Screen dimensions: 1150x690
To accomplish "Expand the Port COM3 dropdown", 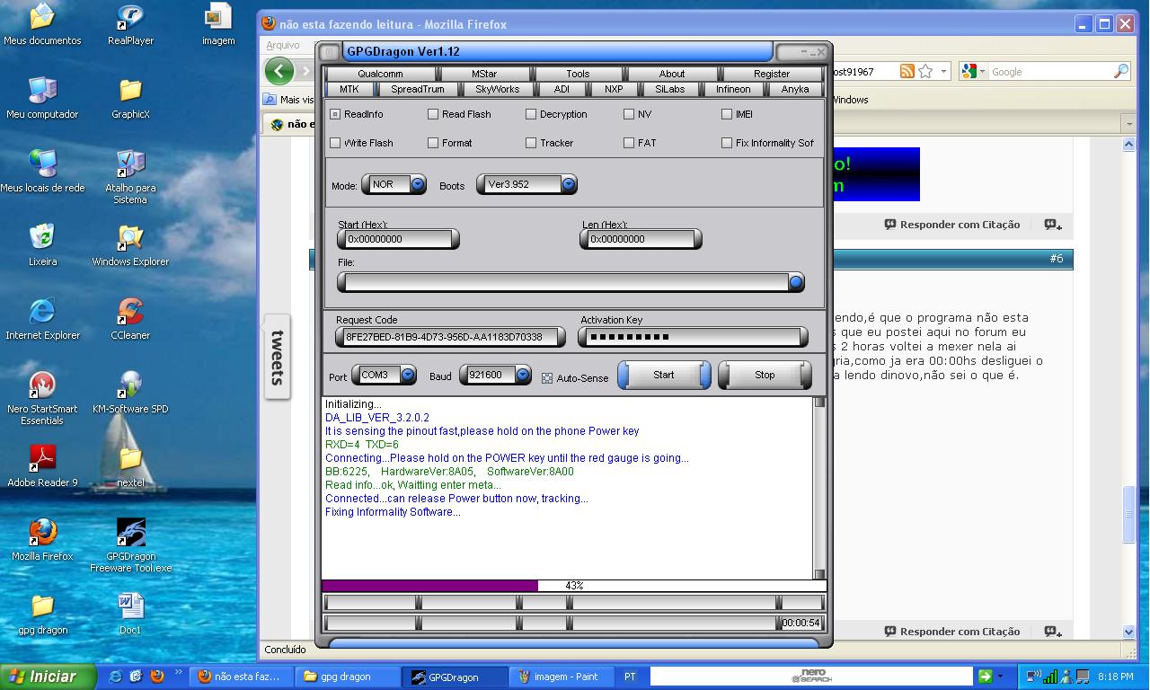I will coord(408,375).
